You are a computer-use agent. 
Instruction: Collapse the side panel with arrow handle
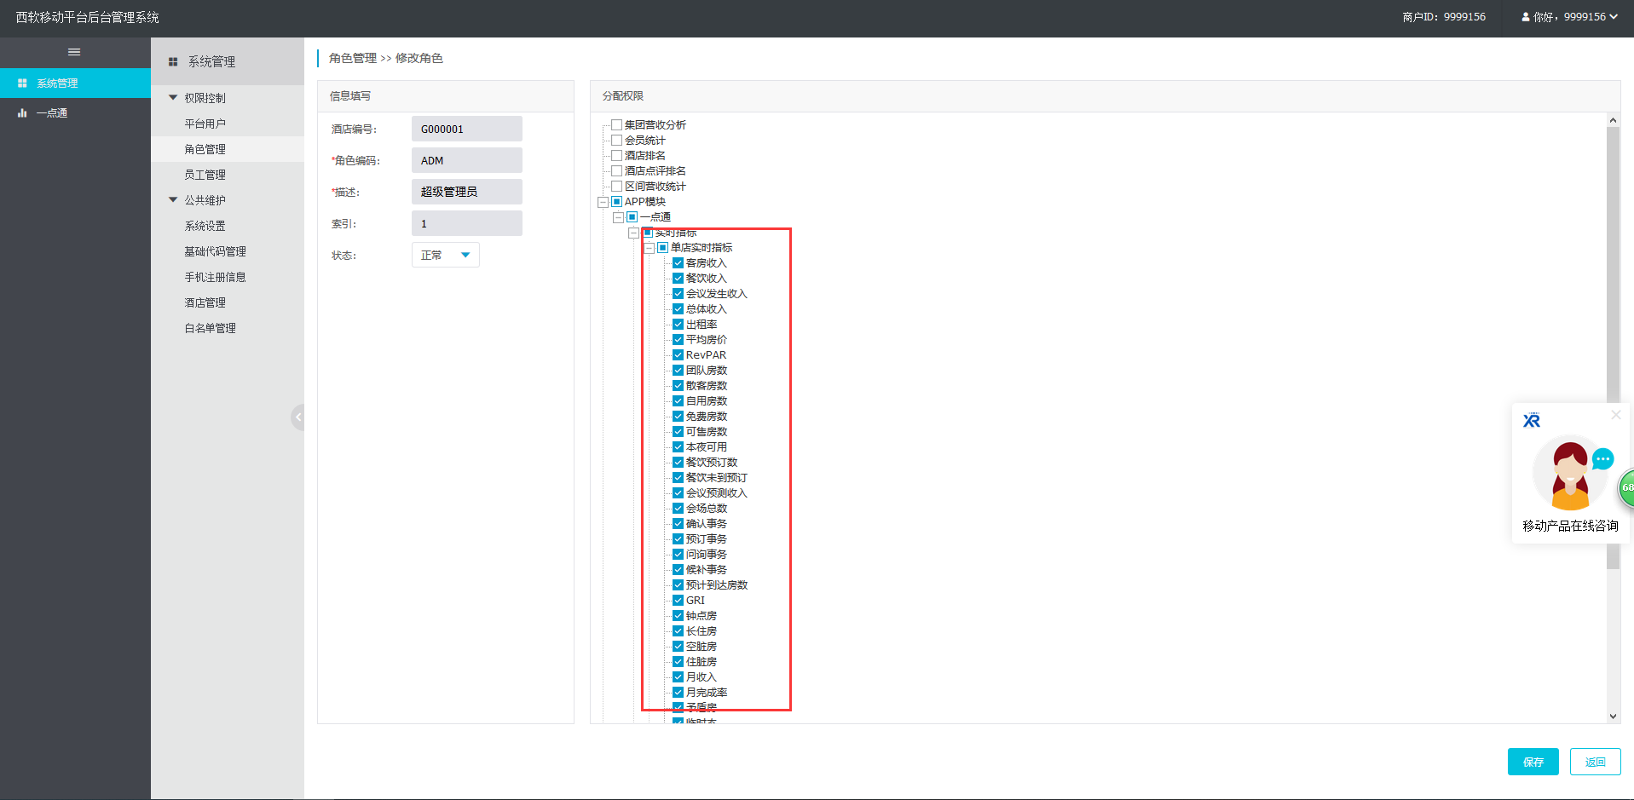(x=297, y=417)
